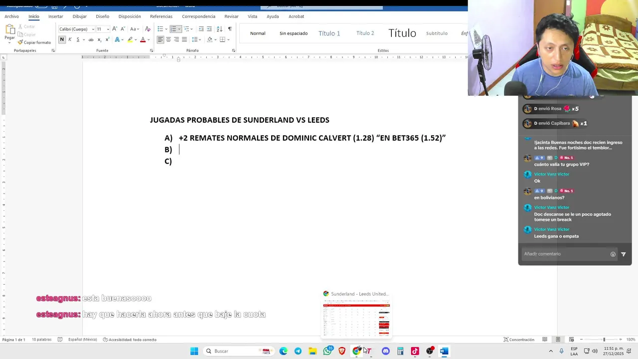Screen dimensions: 638x359
Task: Open emoji picker in comment box
Action: (613, 254)
